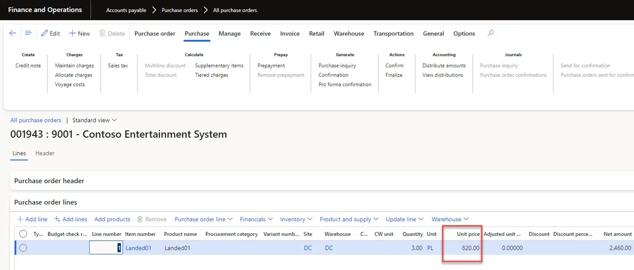Open the navigation list hamburger icon
634x270 pixels.
click(x=28, y=33)
